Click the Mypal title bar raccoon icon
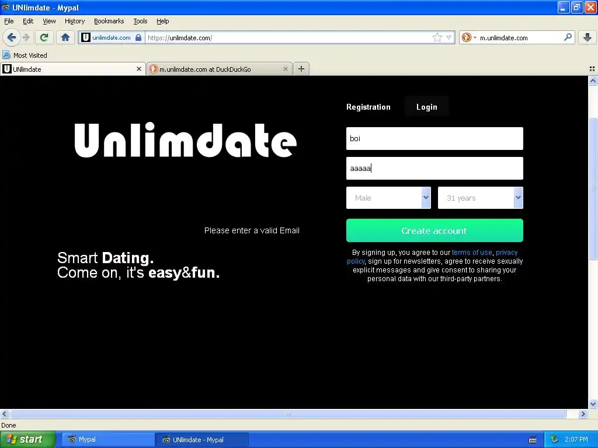 click(6, 7)
